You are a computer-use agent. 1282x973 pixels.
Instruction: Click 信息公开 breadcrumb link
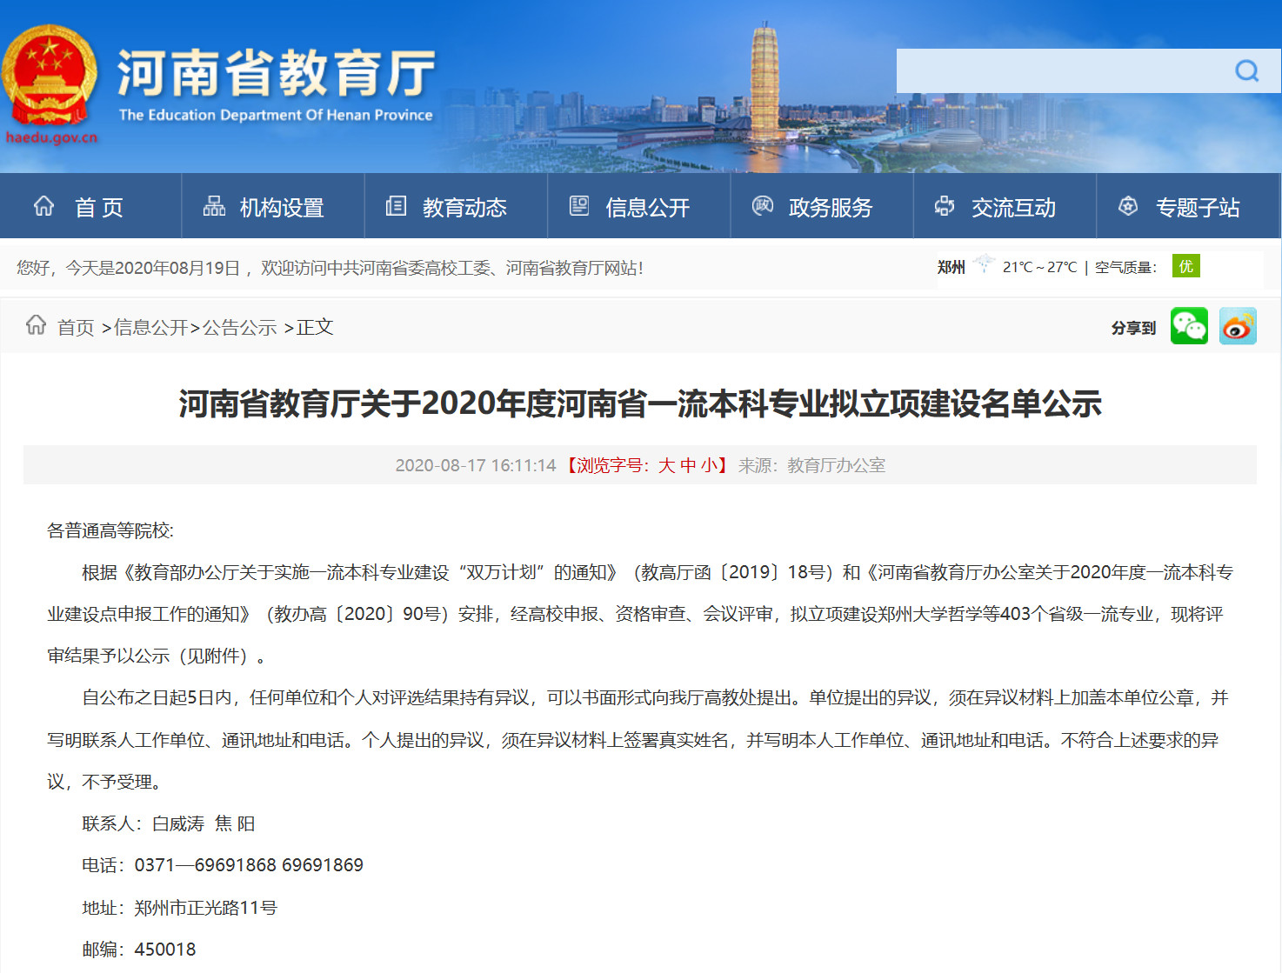(150, 328)
